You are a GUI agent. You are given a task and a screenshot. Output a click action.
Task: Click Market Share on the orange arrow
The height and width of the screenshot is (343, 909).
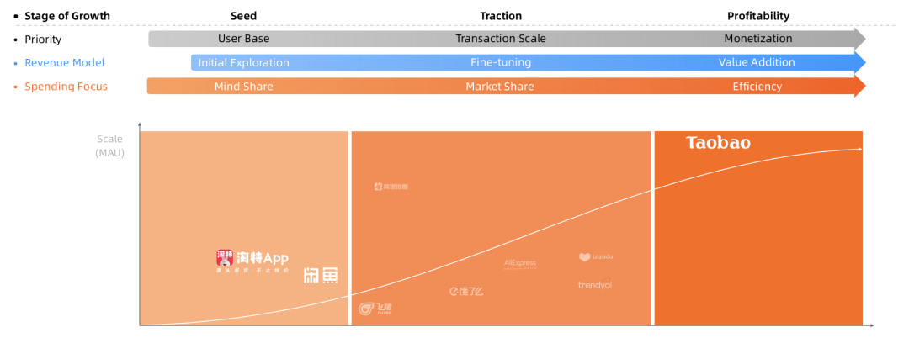[500, 86]
